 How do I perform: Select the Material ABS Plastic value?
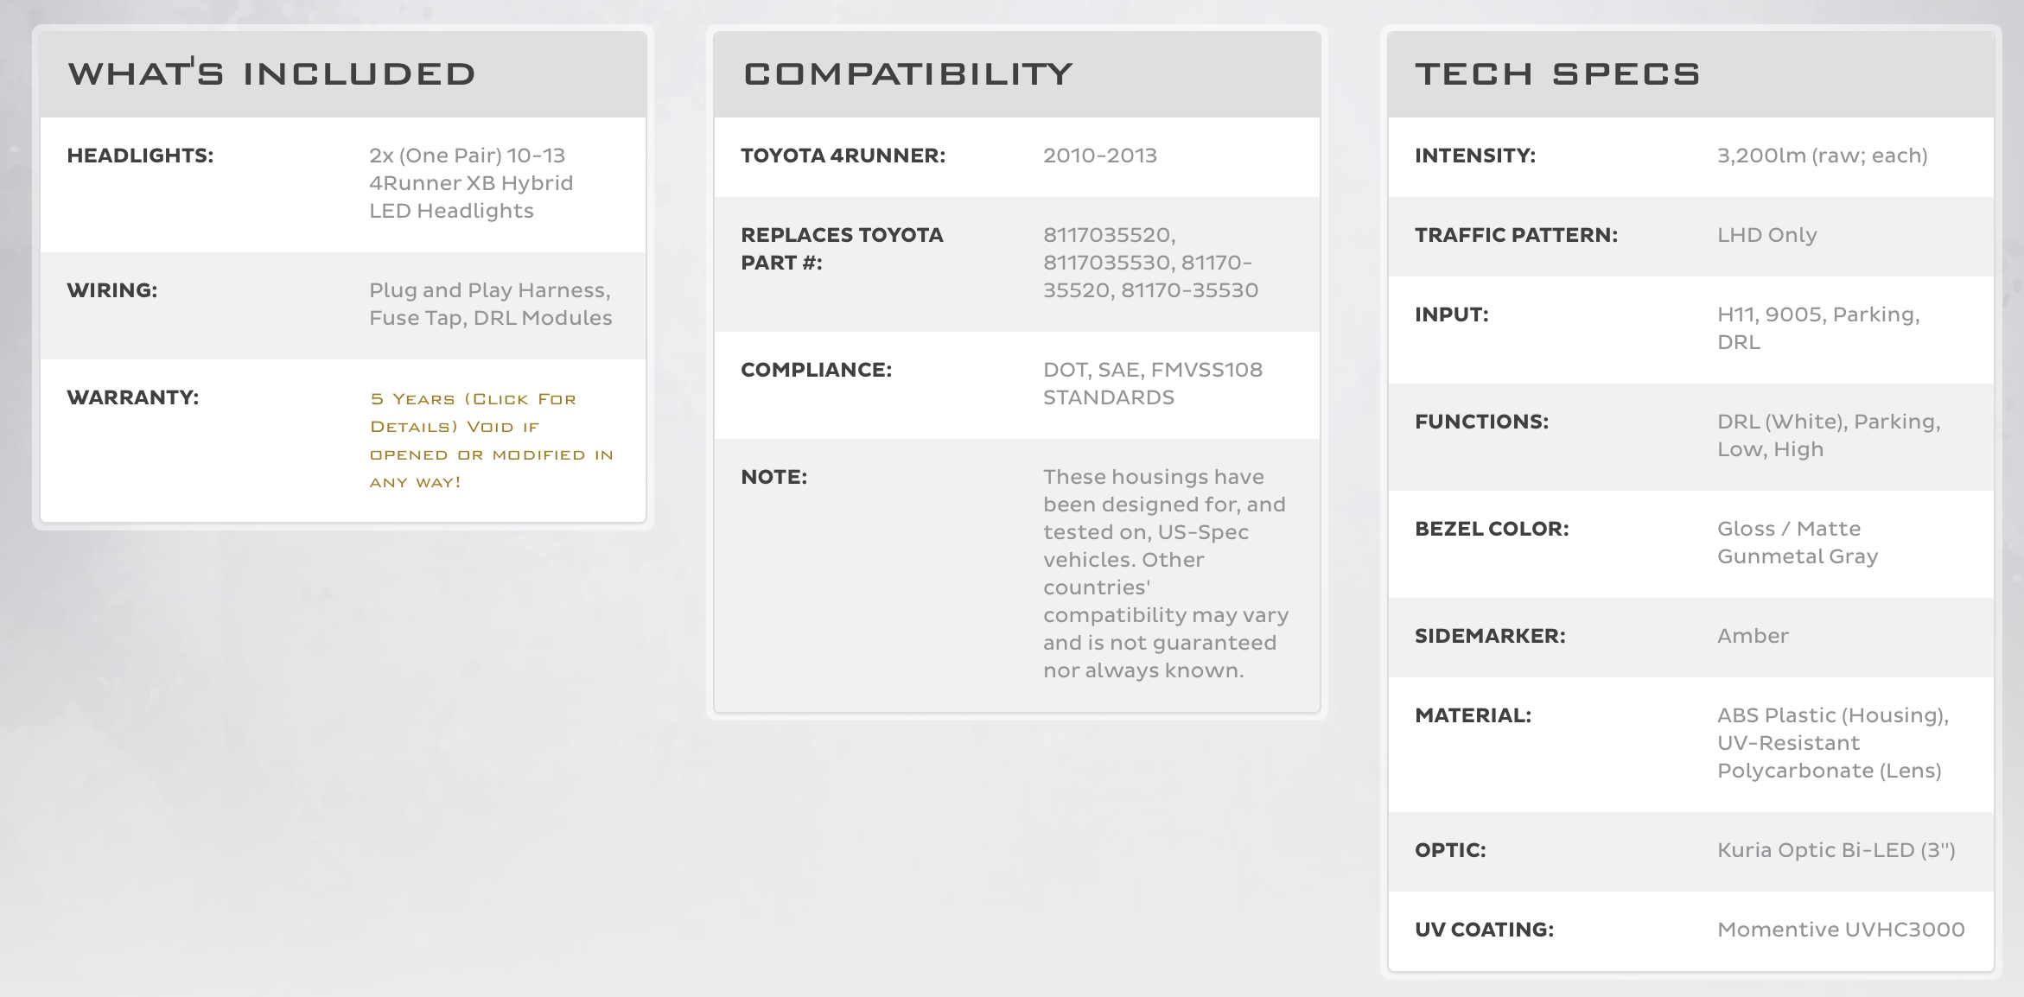(x=1833, y=743)
